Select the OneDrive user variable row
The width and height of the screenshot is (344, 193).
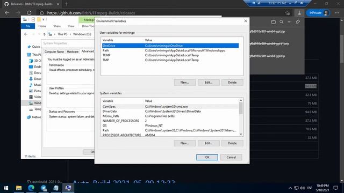[170, 46]
